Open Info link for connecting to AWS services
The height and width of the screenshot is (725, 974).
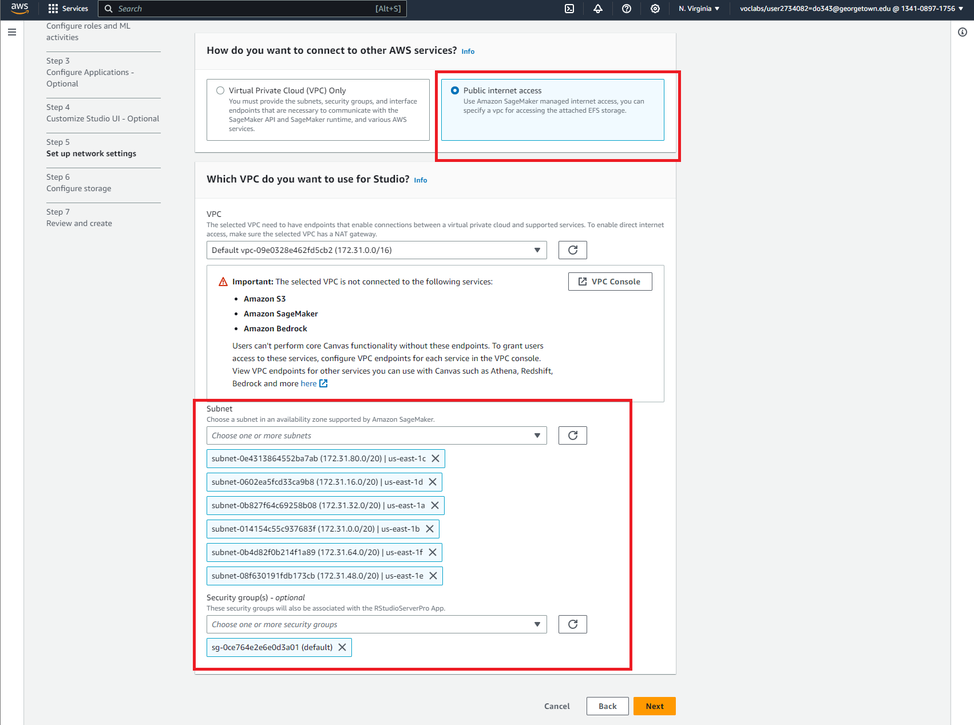click(x=468, y=51)
